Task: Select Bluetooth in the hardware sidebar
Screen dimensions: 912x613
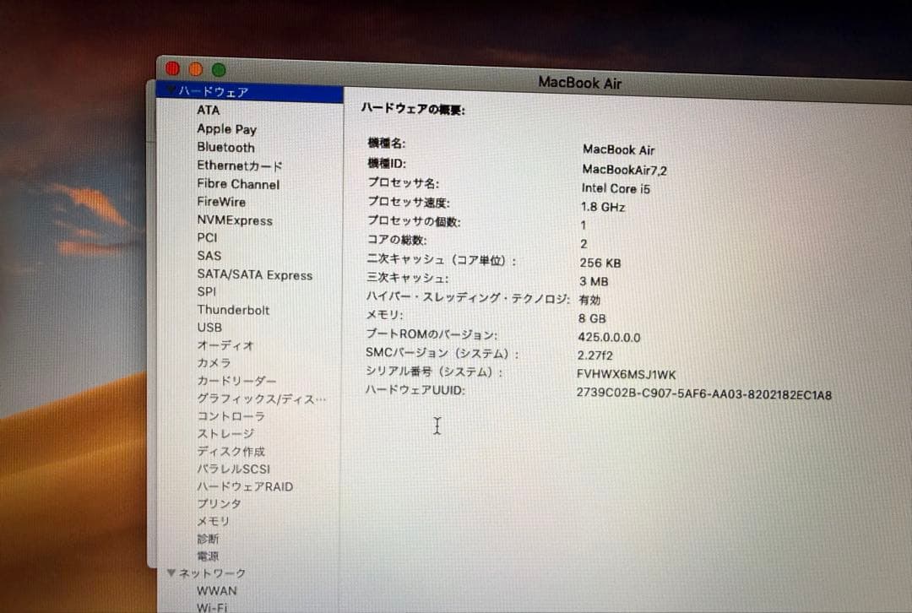Action: click(225, 147)
